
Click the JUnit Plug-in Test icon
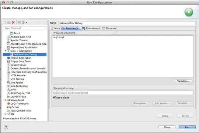click(x=8, y=93)
